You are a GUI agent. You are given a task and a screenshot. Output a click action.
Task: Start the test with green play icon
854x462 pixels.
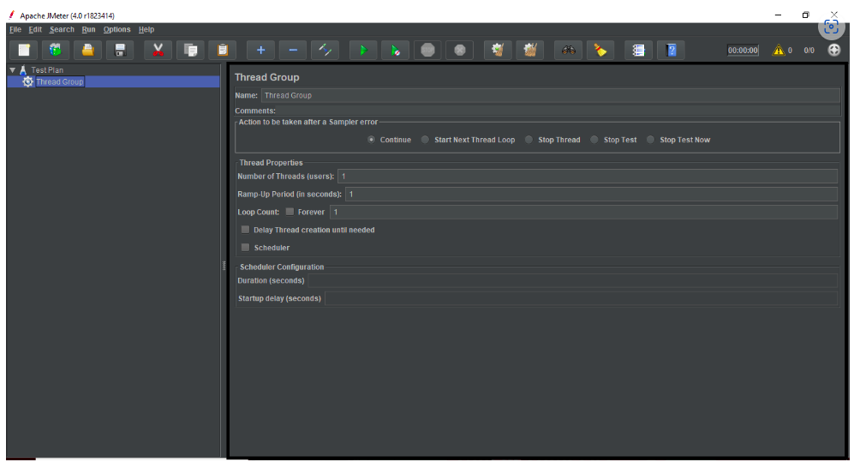click(x=362, y=51)
